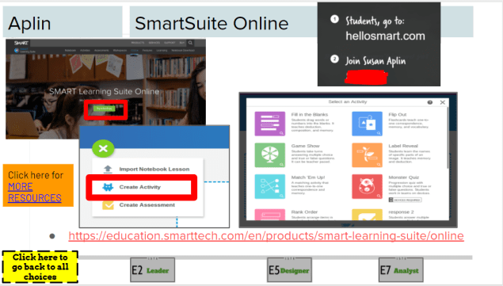
Task: Click the DEVICES REQUIRED label under Monster Quiz
Action: pos(405,200)
